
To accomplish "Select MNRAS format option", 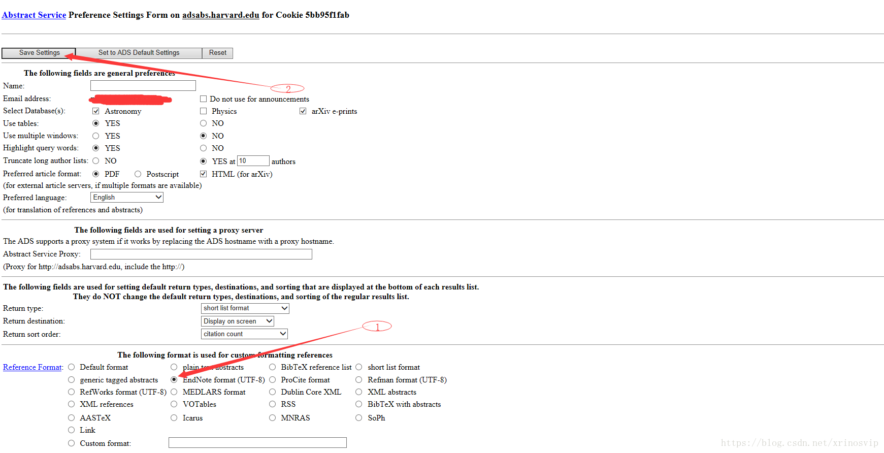I will (272, 418).
